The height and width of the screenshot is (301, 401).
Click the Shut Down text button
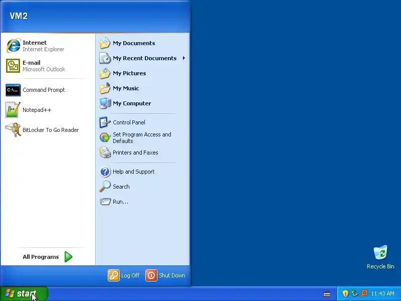172,275
